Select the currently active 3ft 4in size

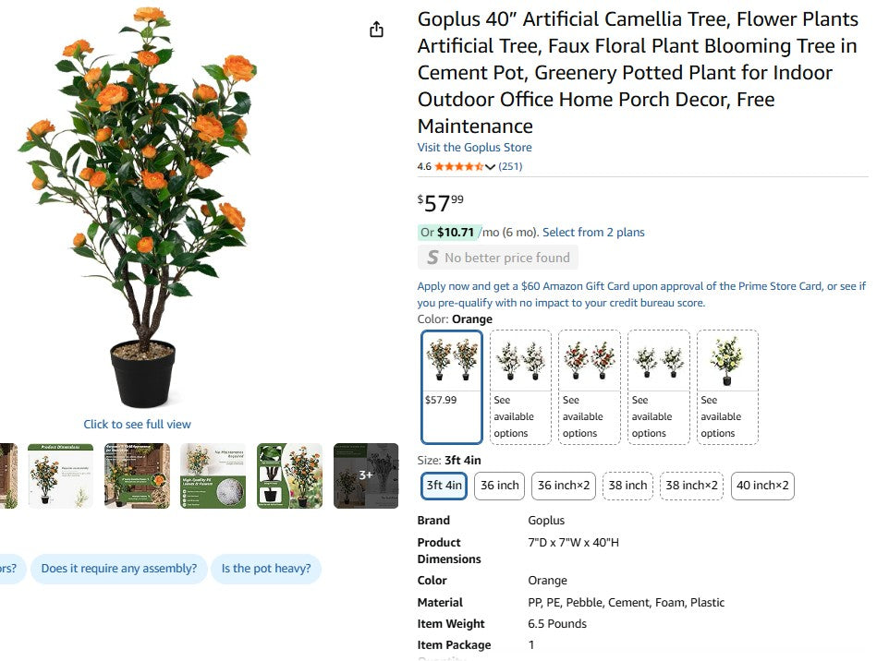443,485
